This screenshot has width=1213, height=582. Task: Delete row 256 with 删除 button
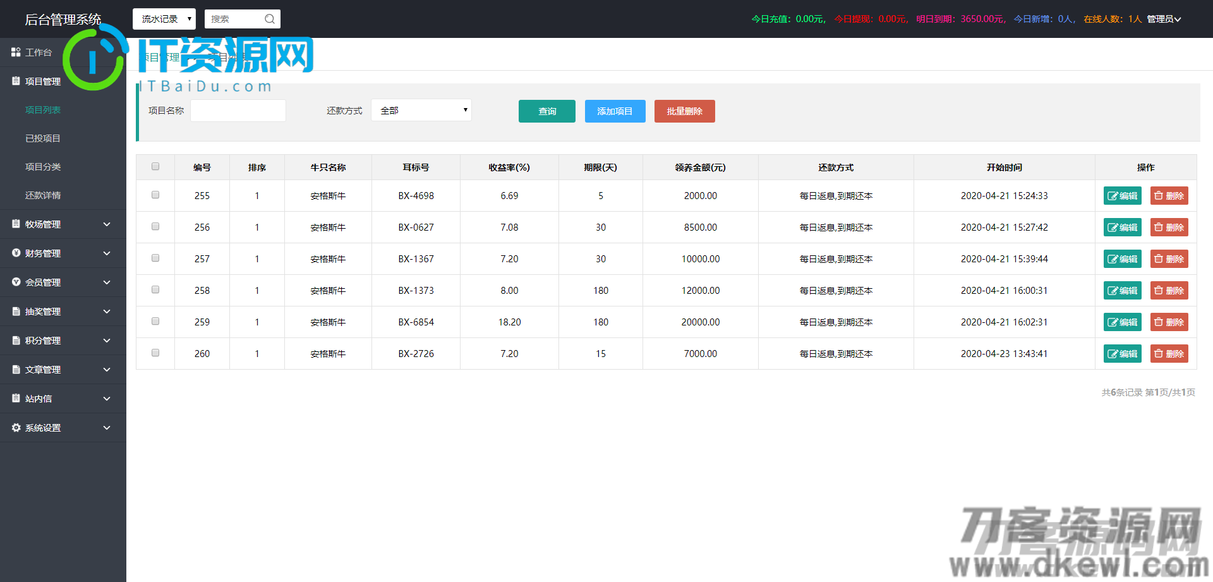point(1169,227)
